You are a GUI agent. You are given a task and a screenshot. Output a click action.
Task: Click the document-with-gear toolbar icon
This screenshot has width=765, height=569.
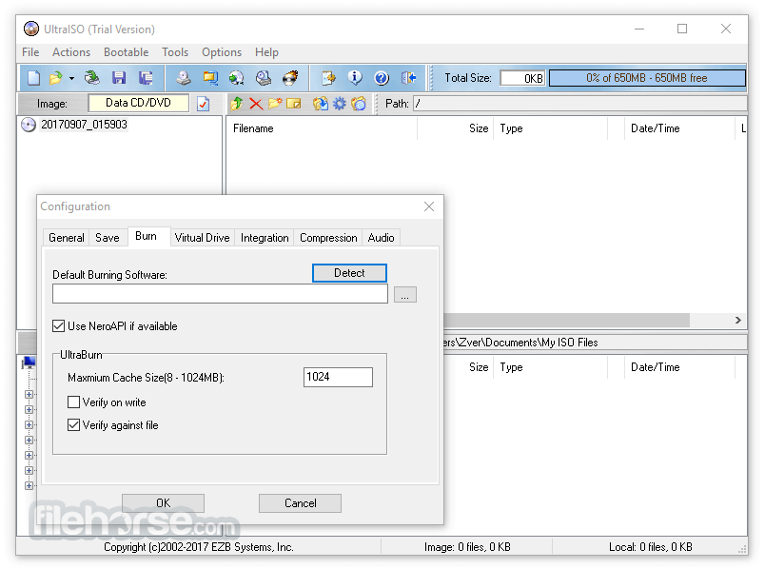click(328, 78)
